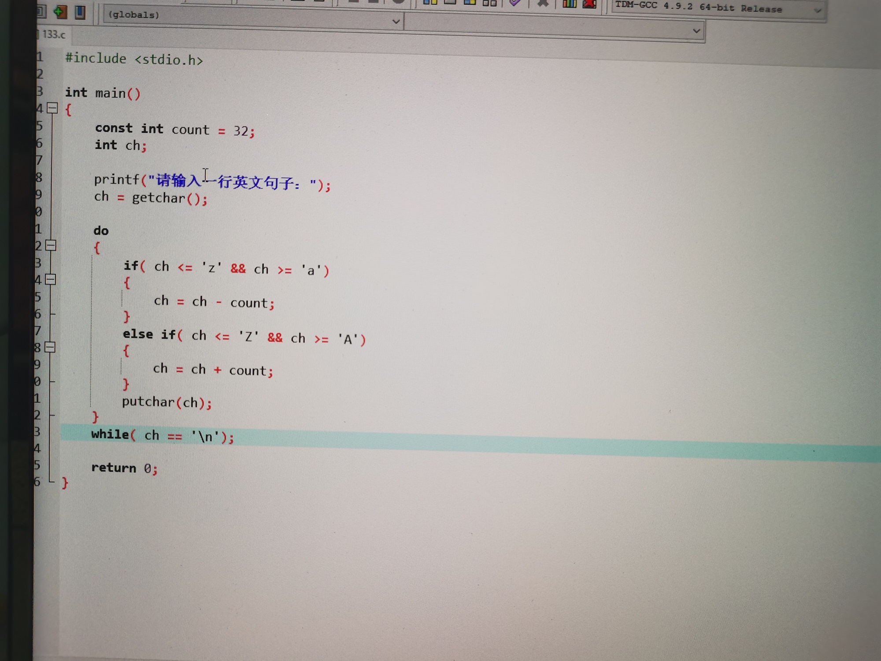Click the lowercase range check if condition line
The image size is (881, 661).
point(226,268)
